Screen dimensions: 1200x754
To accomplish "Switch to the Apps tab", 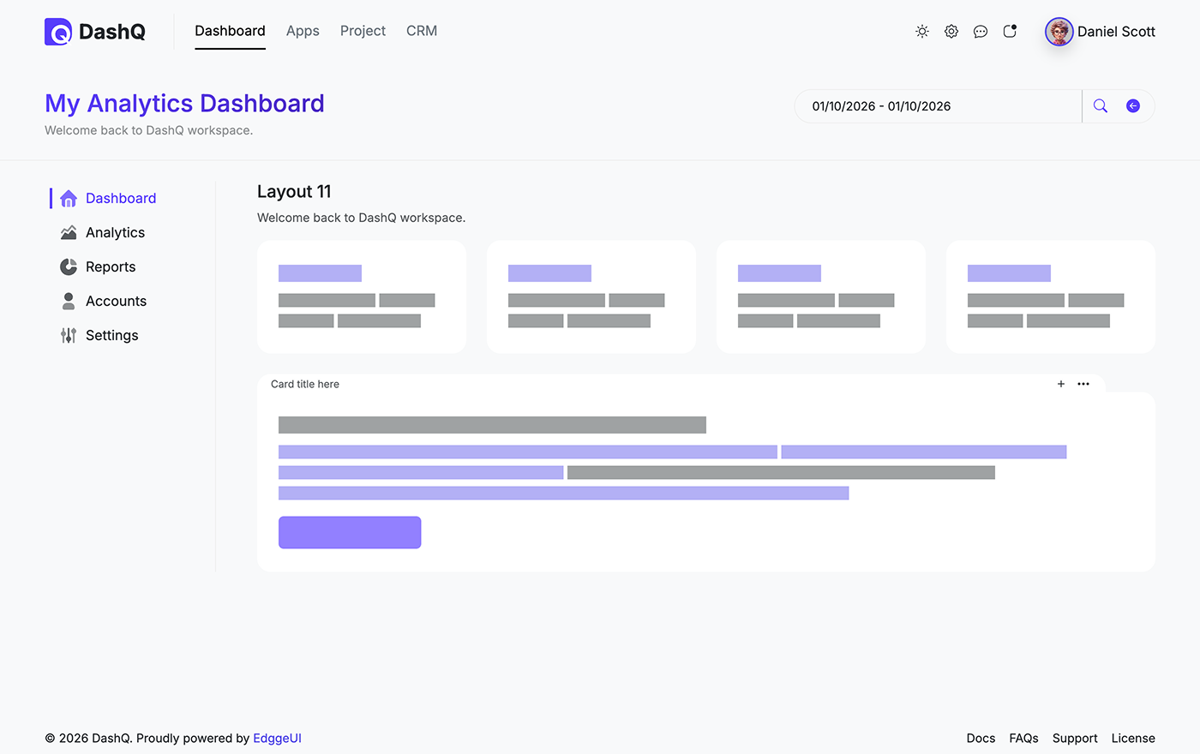I will click(303, 31).
